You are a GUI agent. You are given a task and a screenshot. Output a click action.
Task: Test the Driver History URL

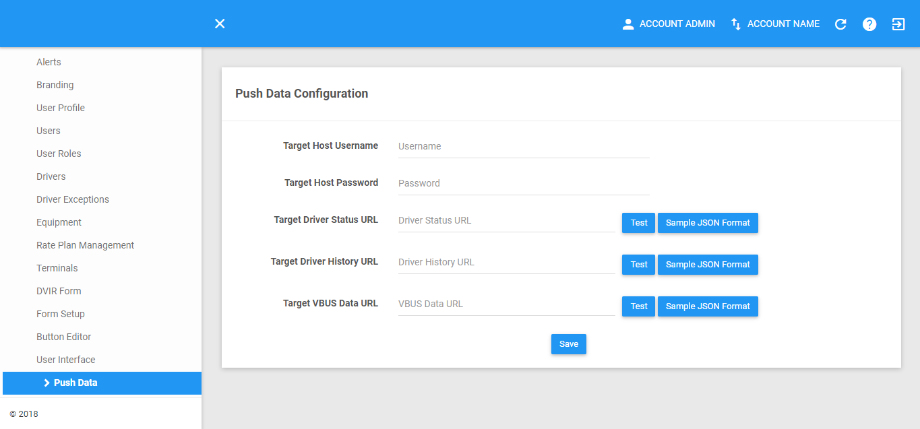point(639,265)
